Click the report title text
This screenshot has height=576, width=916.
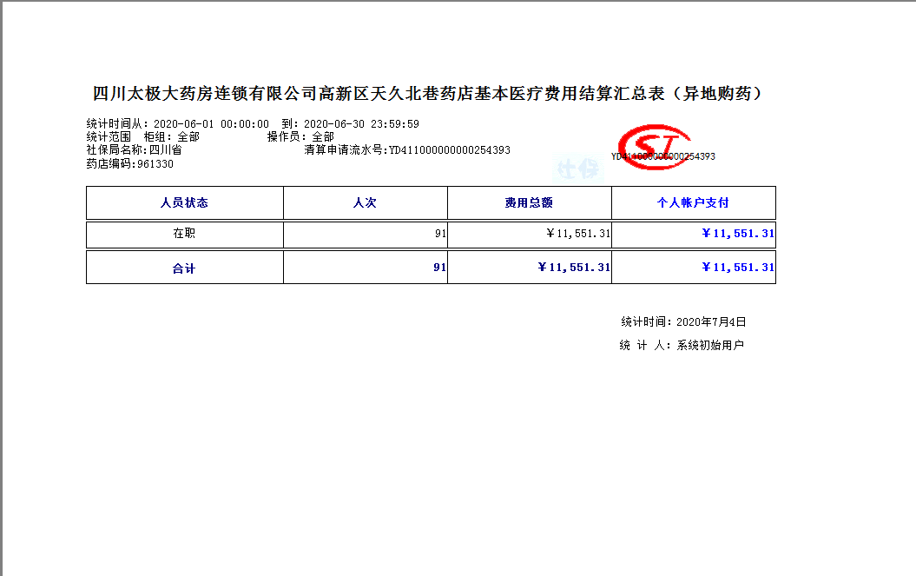(428, 94)
